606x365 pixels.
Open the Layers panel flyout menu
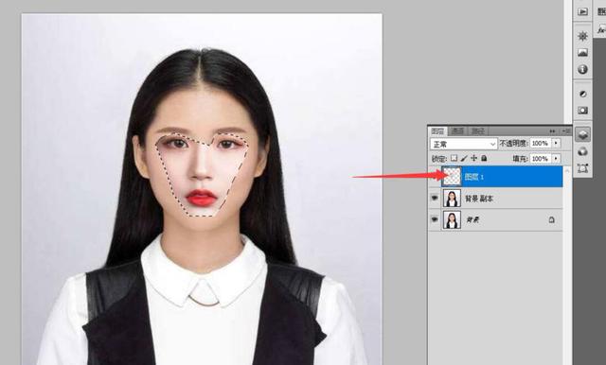pyautogui.click(x=566, y=131)
